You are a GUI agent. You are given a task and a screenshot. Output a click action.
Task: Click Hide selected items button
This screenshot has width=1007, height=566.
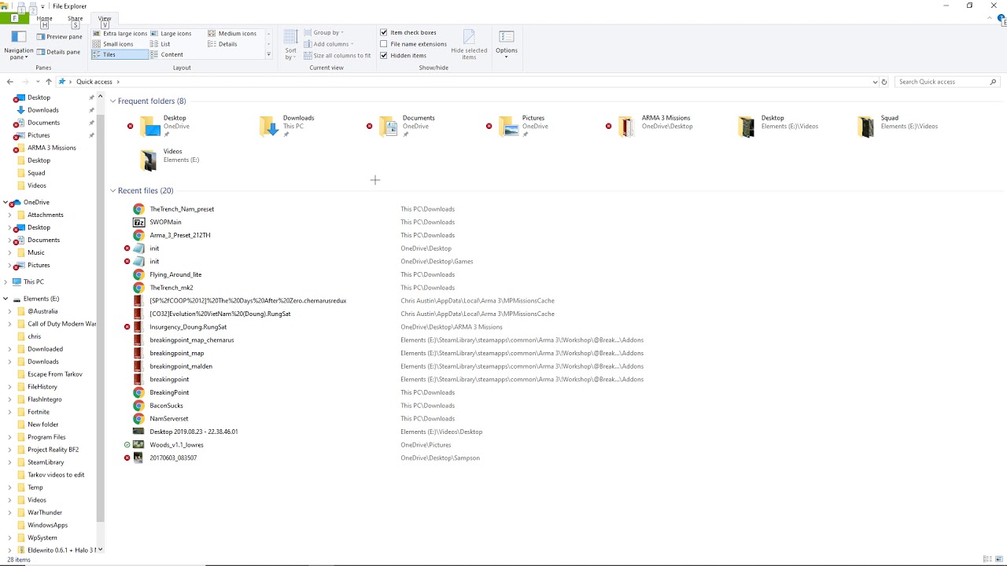point(469,45)
